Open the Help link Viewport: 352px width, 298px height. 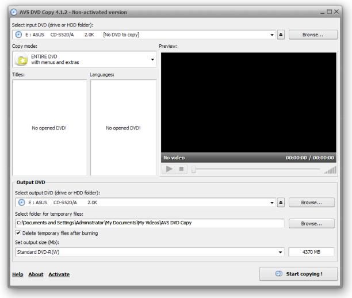coord(18,274)
